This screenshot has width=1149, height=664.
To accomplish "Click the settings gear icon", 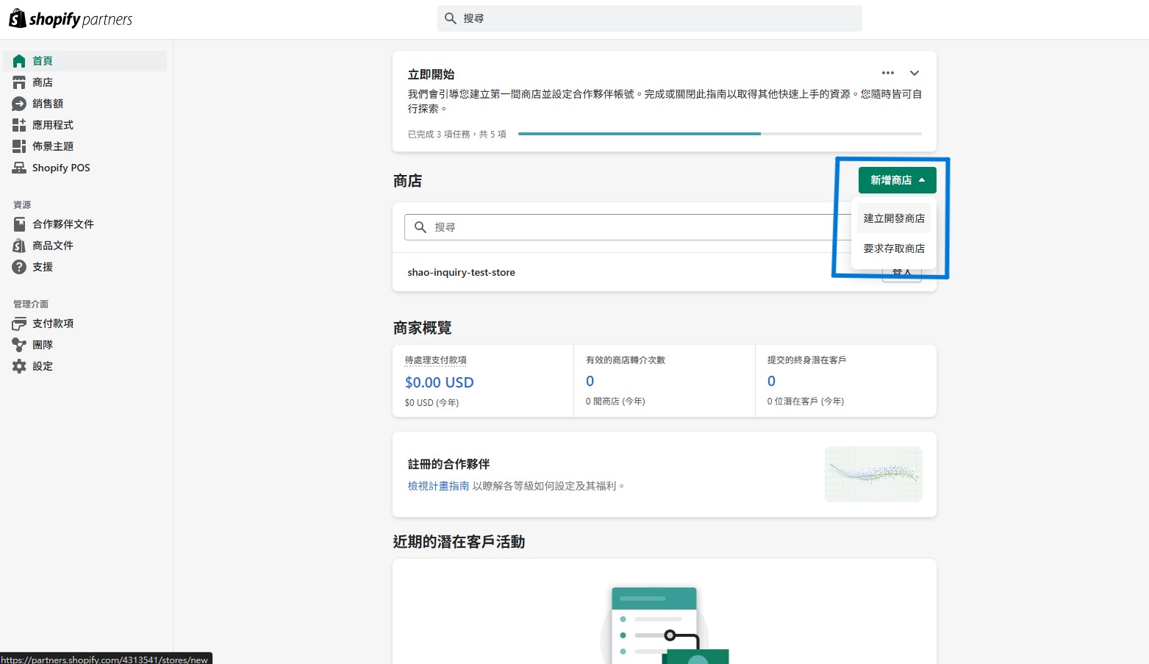I will [19, 366].
